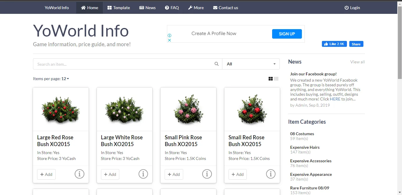Open info for Small Pink Rose Bush XO2015
The width and height of the screenshot is (402, 195).
[x=207, y=174]
